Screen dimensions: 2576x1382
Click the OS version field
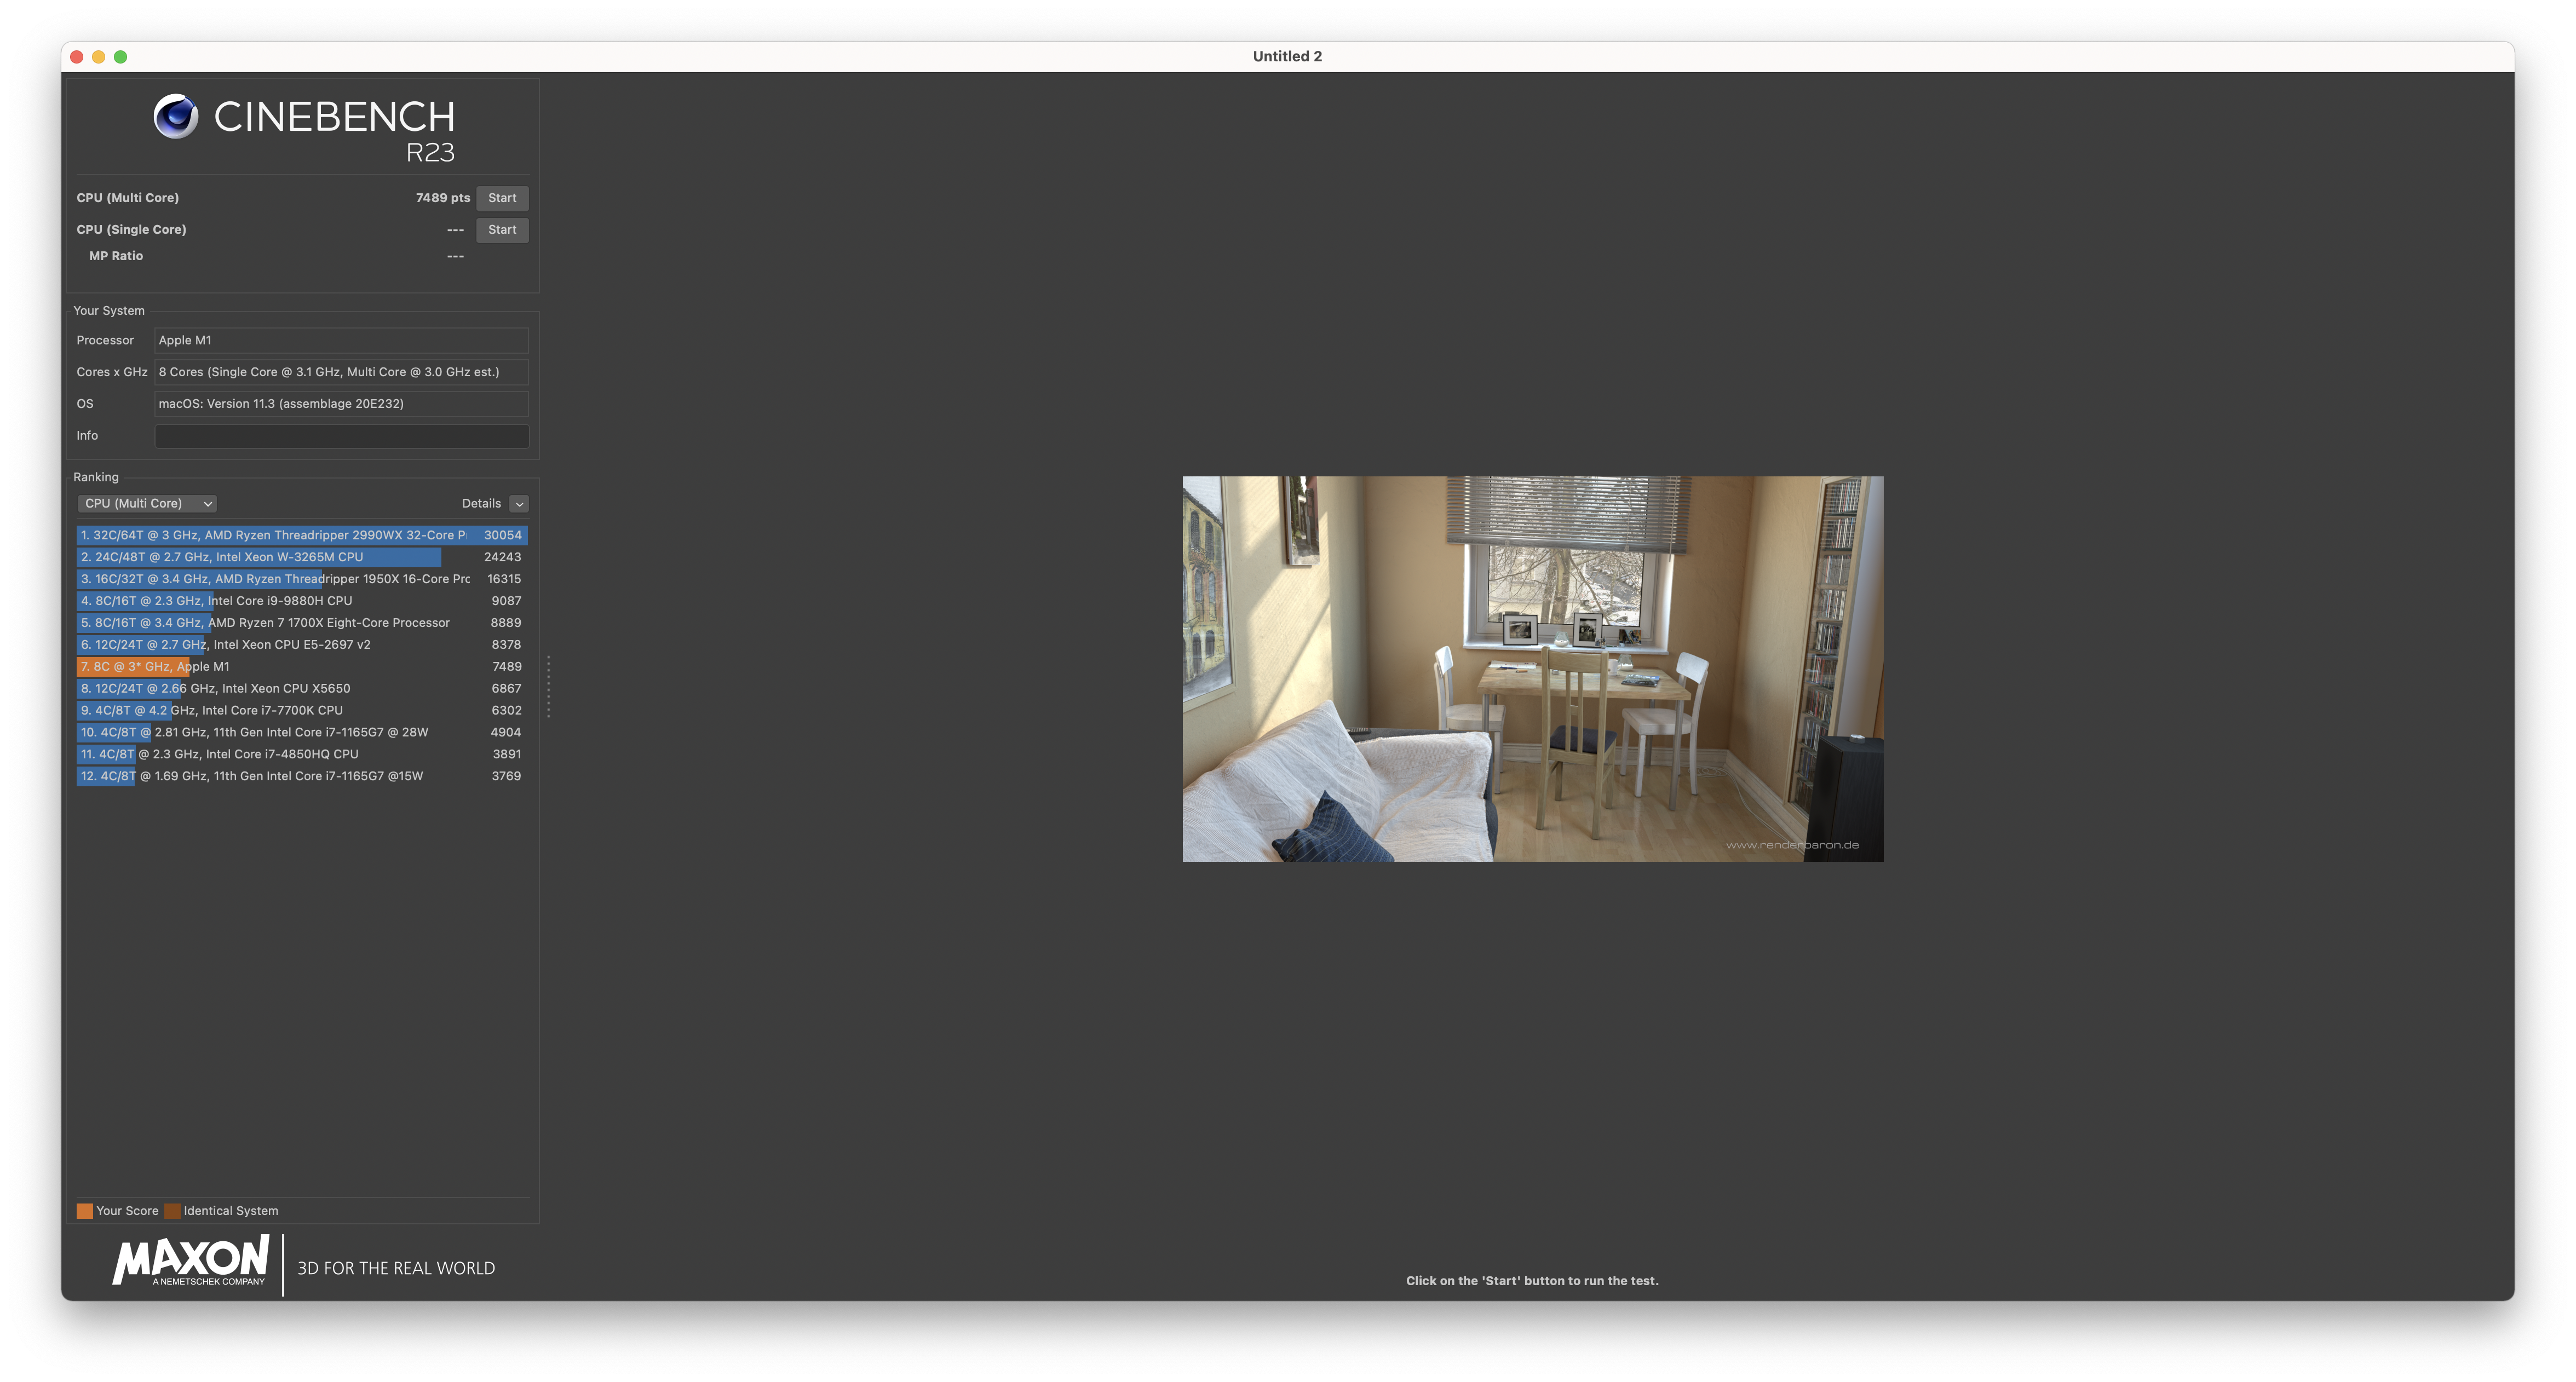point(341,404)
